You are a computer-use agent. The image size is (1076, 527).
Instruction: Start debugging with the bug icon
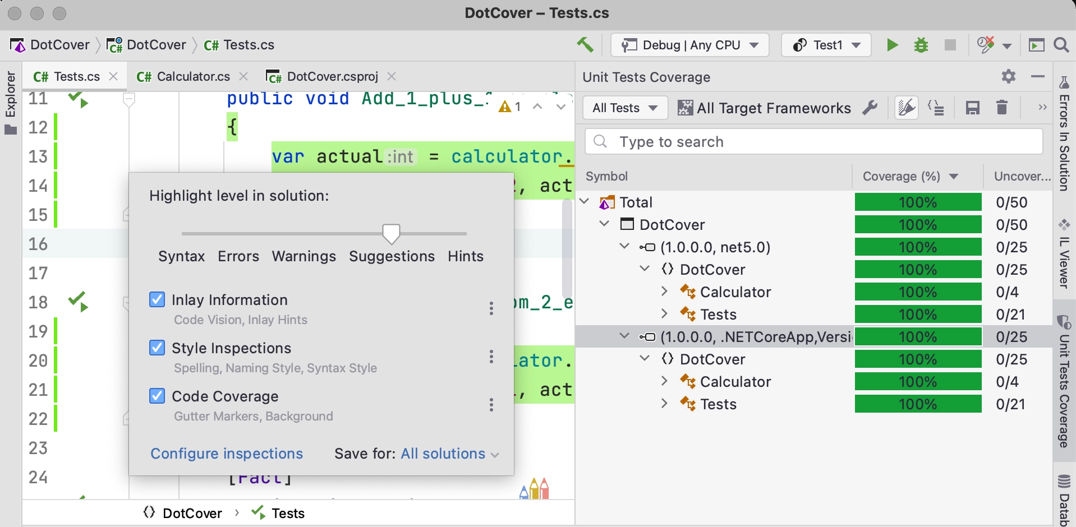[921, 45]
